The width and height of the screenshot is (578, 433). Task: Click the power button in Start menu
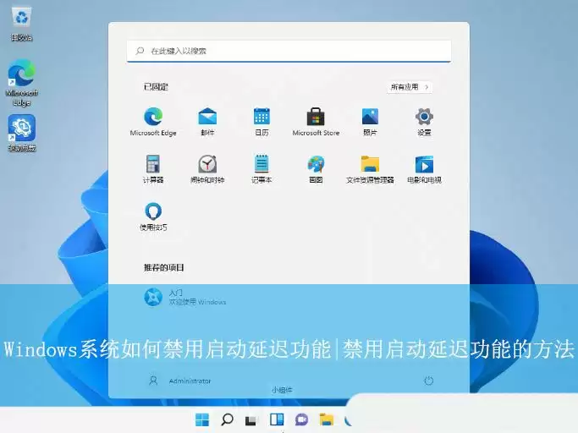(x=428, y=381)
